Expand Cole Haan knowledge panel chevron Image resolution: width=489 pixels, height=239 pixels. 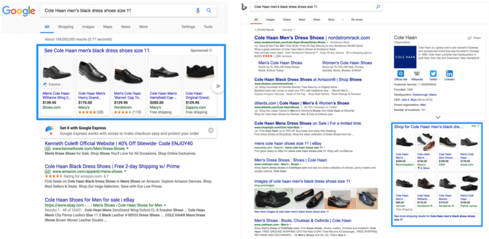[438, 117]
